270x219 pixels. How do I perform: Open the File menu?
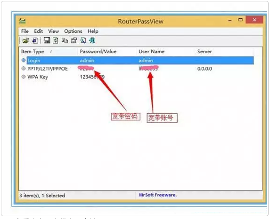click(x=25, y=31)
